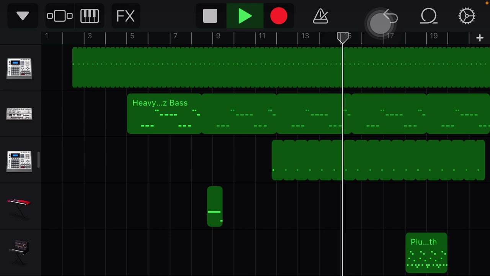Tap bar 3 on the ruler
The height and width of the screenshot is (276, 490).
pyautogui.click(x=90, y=36)
